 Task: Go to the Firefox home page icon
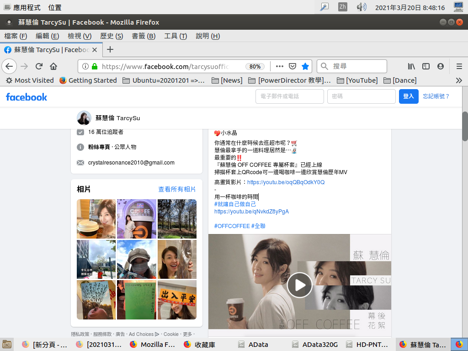[x=53, y=66]
